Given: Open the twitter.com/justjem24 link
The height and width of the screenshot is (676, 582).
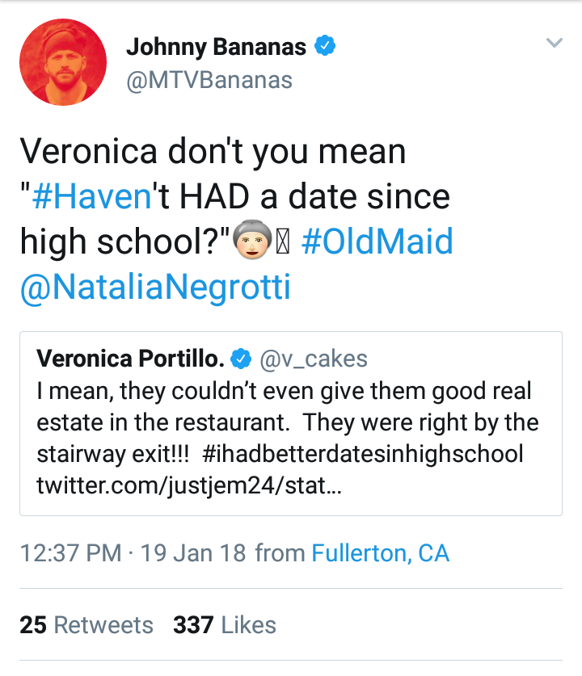Looking at the screenshot, I should pos(189,486).
